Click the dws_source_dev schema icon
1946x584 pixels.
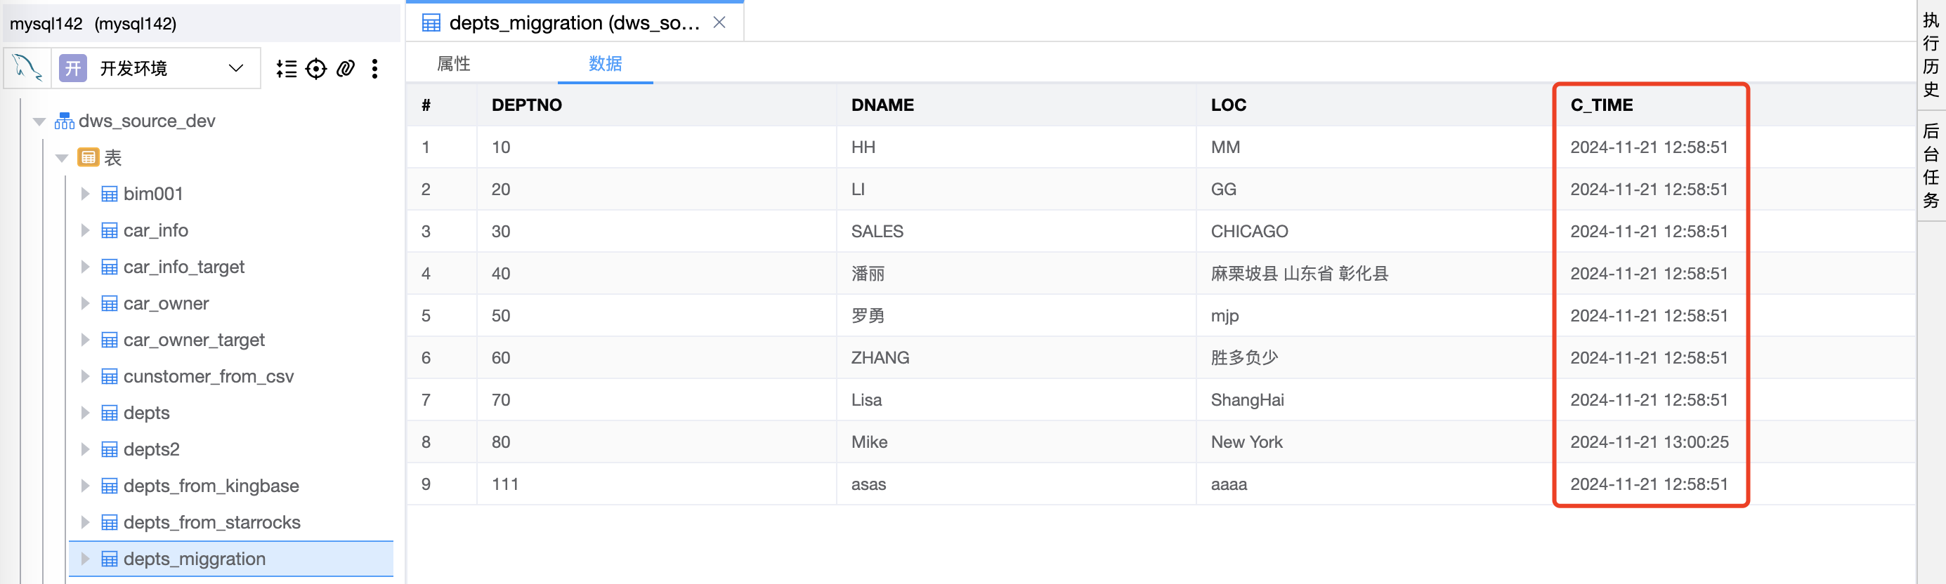[64, 121]
